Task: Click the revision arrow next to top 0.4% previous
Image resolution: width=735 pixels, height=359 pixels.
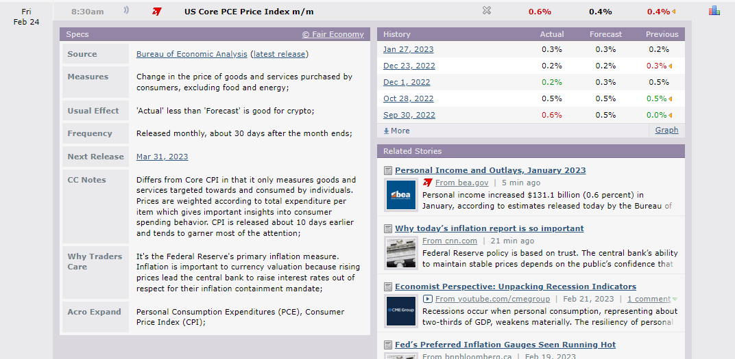Action: tap(673, 12)
